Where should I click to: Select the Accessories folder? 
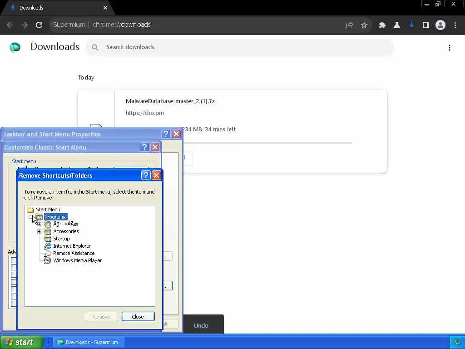[x=66, y=231]
